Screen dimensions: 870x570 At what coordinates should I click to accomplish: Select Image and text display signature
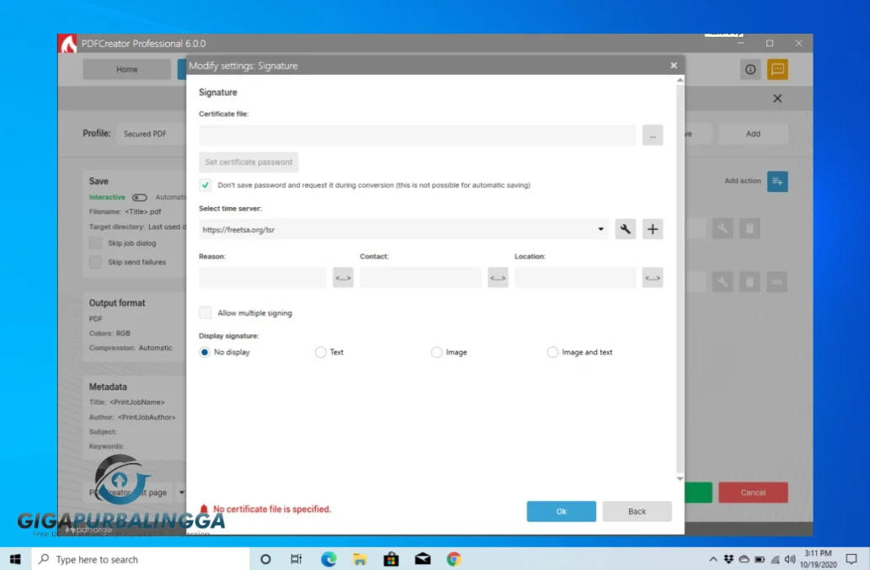point(552,352)
